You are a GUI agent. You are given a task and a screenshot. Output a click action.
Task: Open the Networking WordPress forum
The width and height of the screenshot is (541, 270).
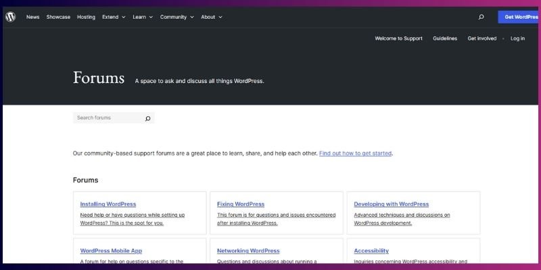point(248,250)
